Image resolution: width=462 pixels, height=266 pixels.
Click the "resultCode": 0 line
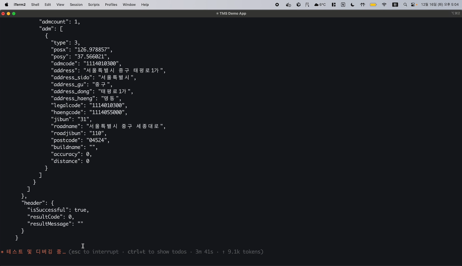(x=51, y=217)
